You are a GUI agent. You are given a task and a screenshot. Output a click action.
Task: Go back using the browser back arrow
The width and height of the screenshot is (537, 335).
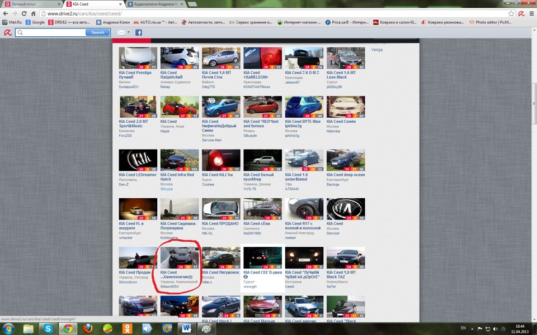6,13
